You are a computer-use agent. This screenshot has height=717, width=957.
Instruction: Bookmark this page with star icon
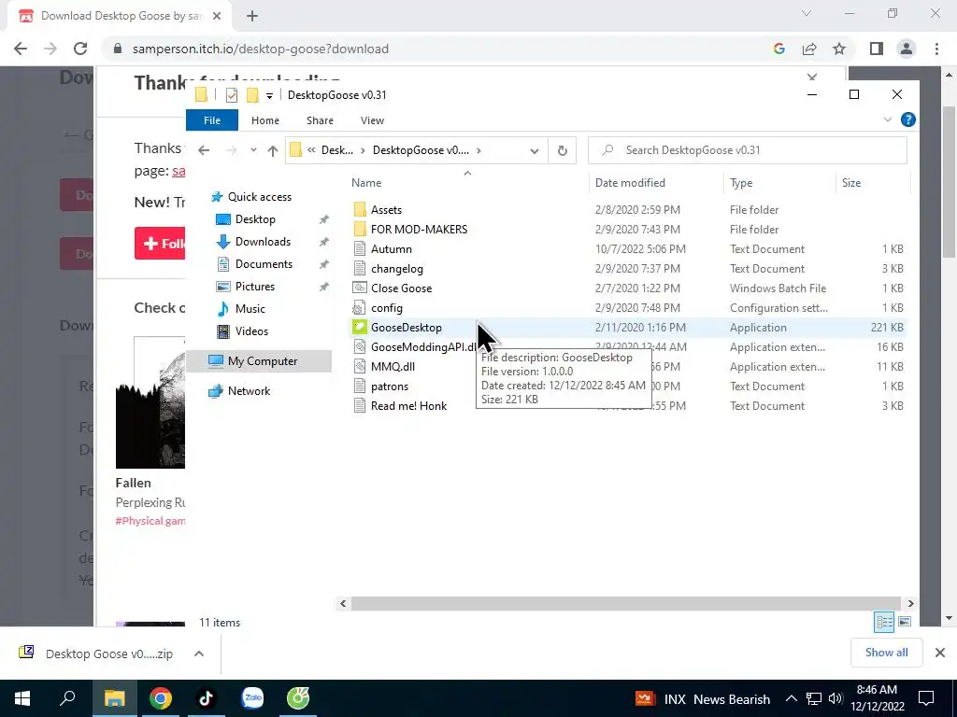point(839,49)
